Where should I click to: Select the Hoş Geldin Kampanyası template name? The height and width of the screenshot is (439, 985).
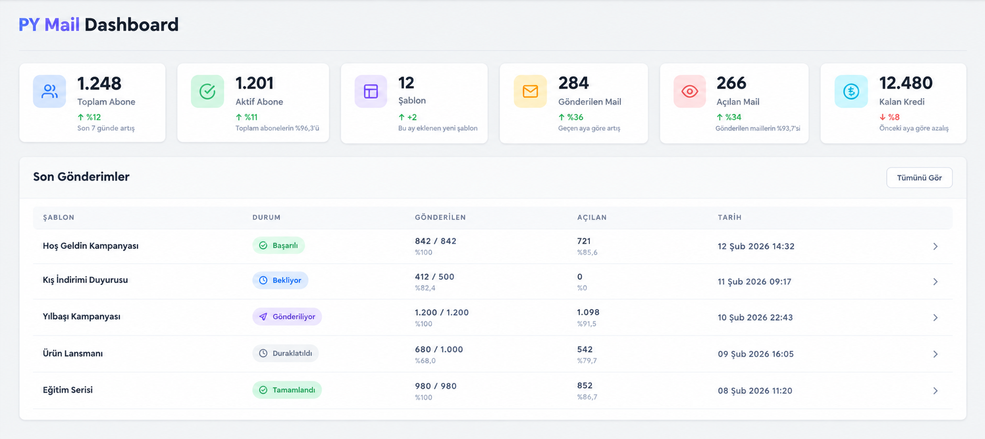(91, 246)
